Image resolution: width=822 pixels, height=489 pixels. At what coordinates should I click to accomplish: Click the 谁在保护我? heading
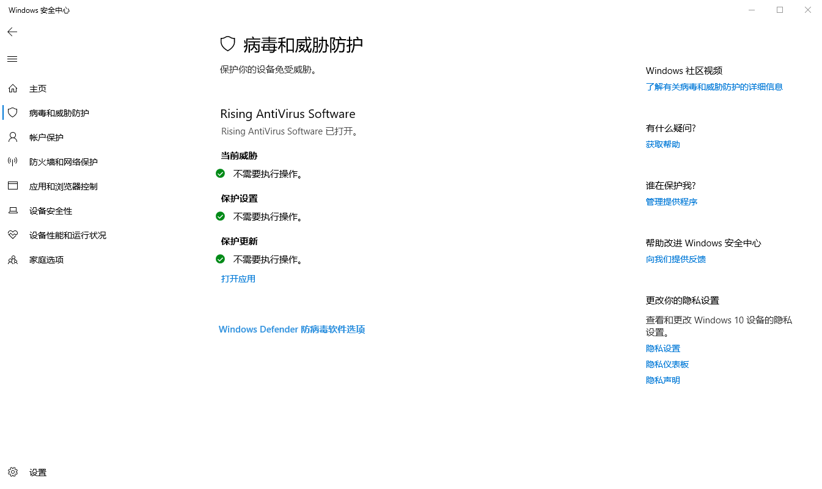tap(671, 186)
